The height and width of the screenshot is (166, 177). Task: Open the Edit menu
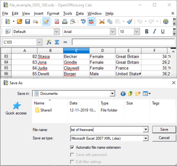(15, 13)
